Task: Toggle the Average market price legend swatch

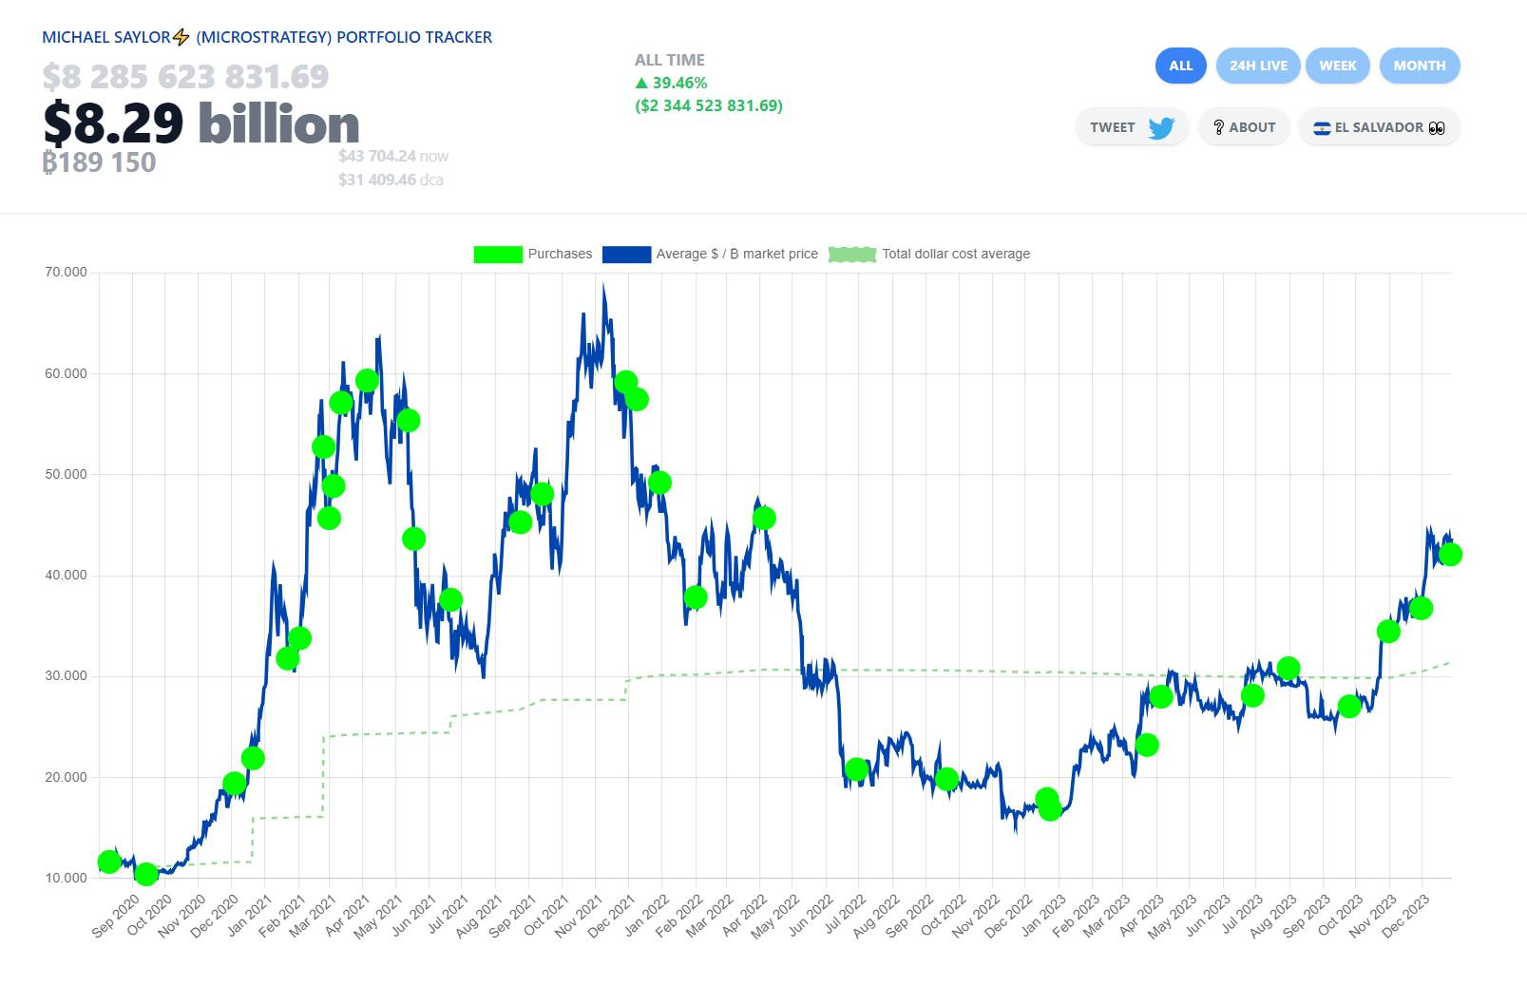Action: 626,255
